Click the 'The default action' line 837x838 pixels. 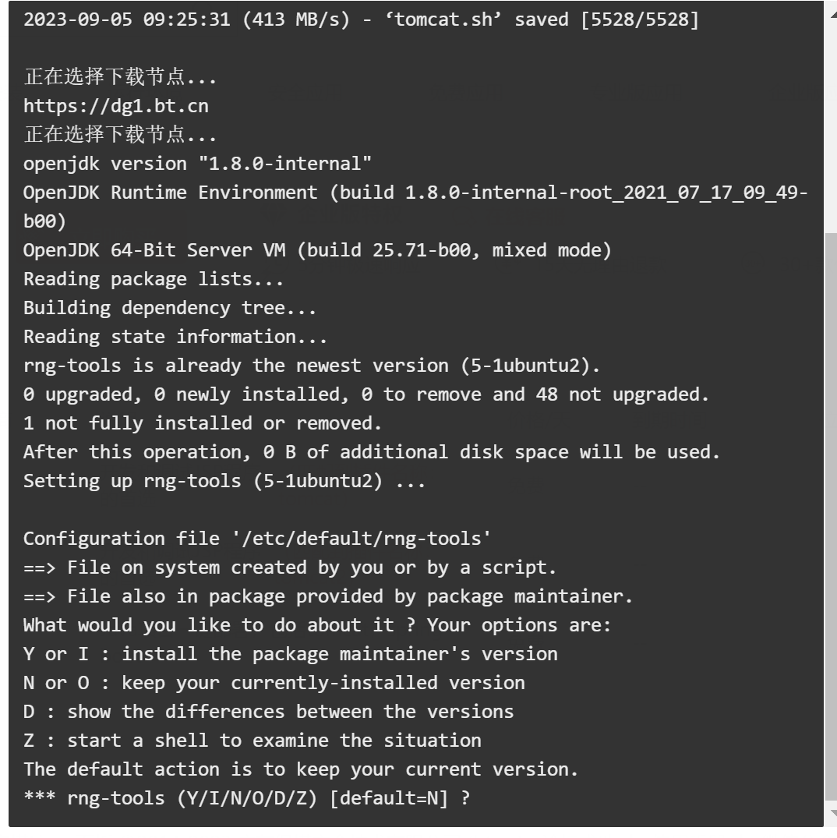point(301,769)
